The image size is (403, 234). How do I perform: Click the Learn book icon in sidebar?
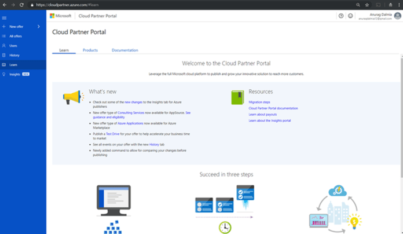click(4, 65)
